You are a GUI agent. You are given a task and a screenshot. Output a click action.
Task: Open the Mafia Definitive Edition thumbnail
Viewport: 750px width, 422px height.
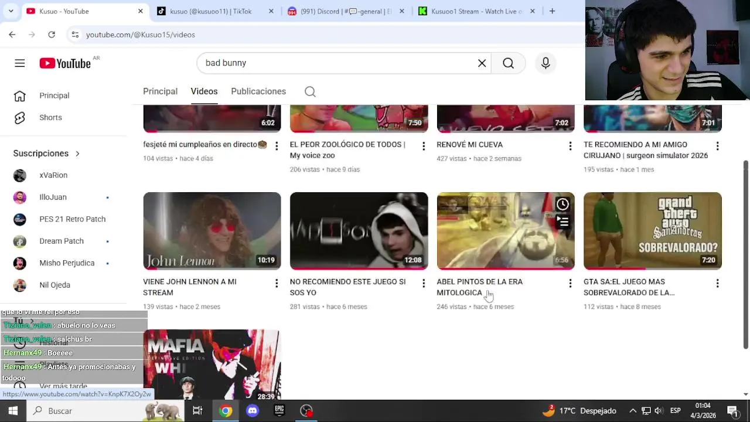(x=212, y=365)
